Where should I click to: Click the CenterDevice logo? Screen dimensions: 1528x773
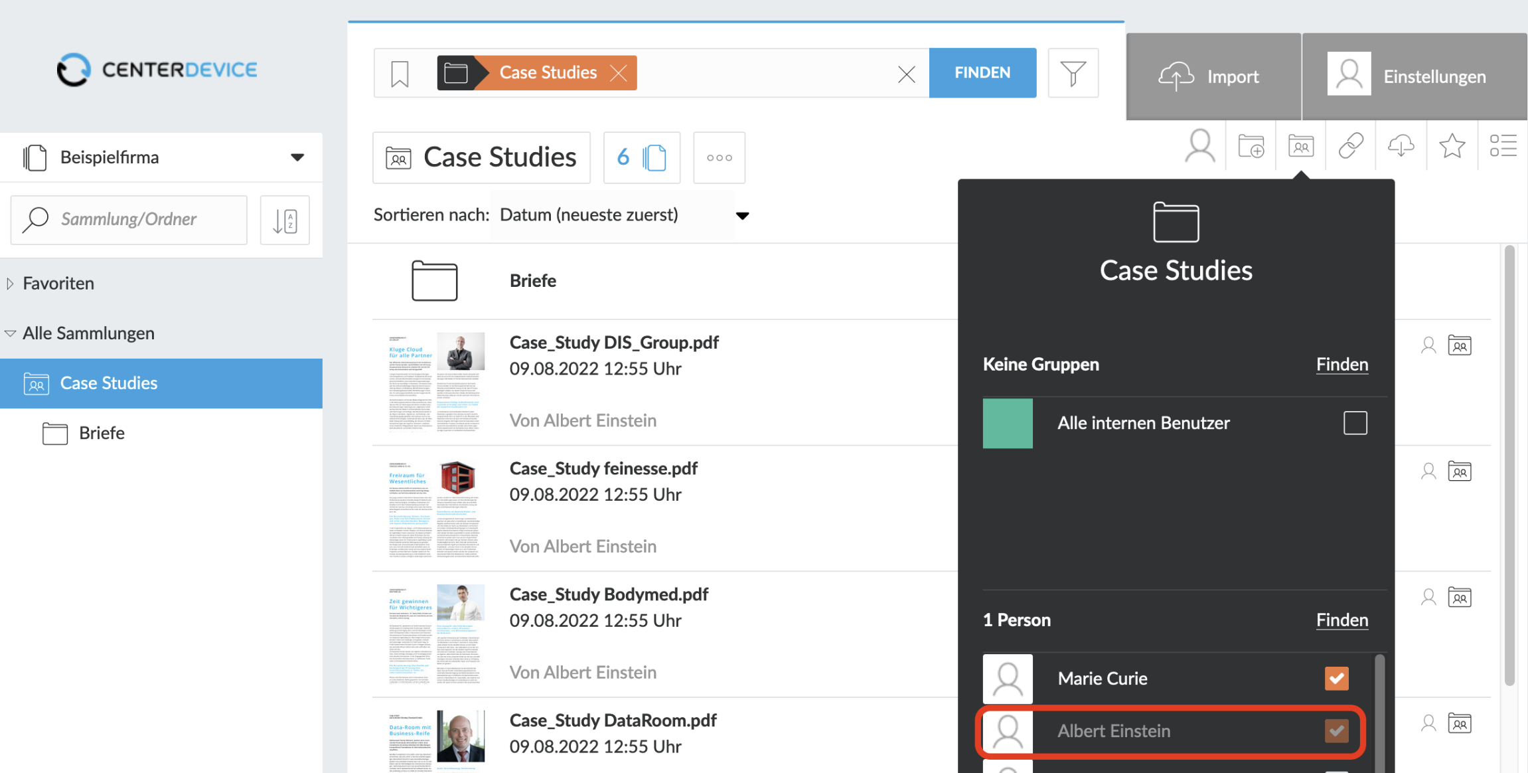click(157, 70)
